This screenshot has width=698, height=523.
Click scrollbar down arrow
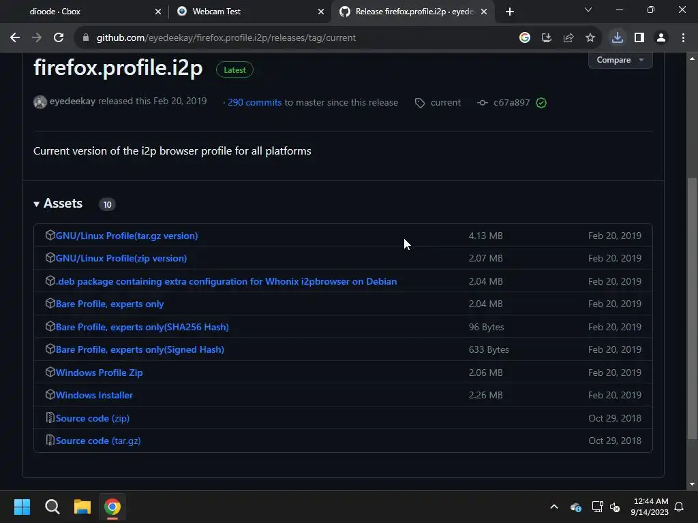pyautogui.click(x=692, y=484)
